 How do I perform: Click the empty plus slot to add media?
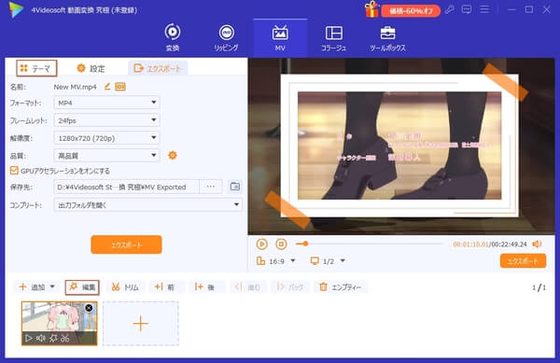(x=141, y=324)
